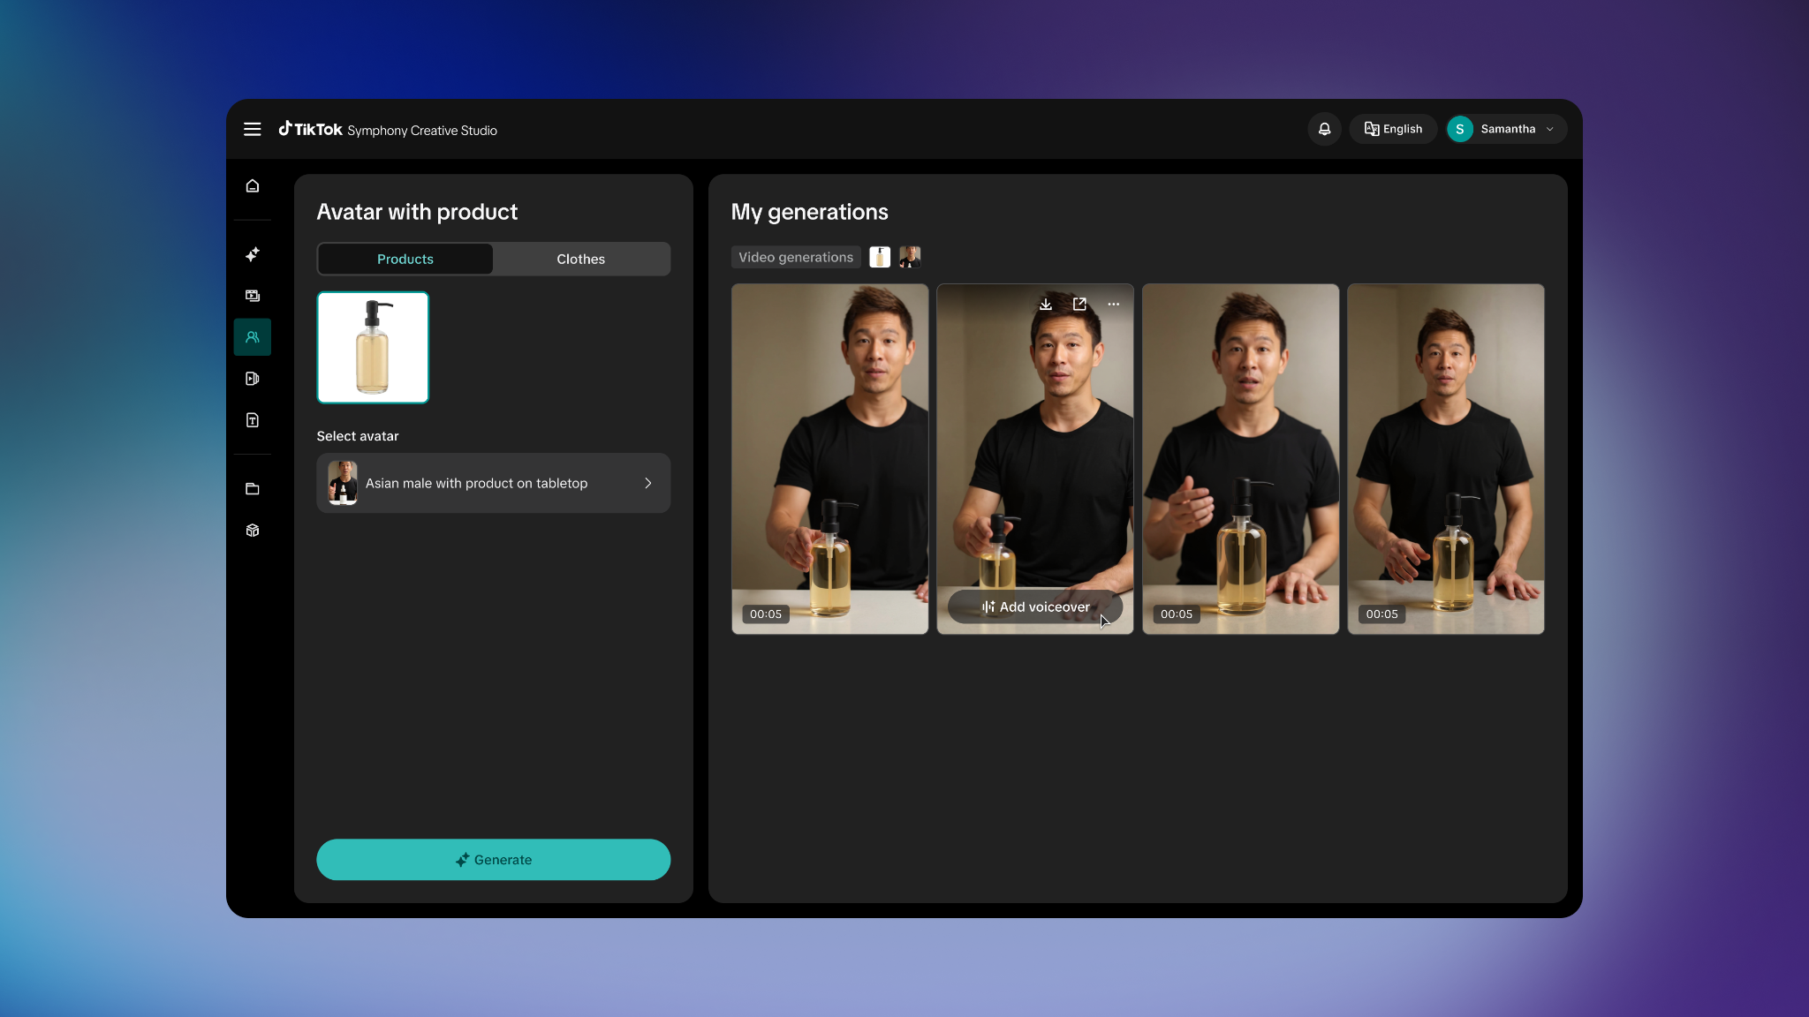Open the three-dot menu on the second video

[x=1113, y=304]
